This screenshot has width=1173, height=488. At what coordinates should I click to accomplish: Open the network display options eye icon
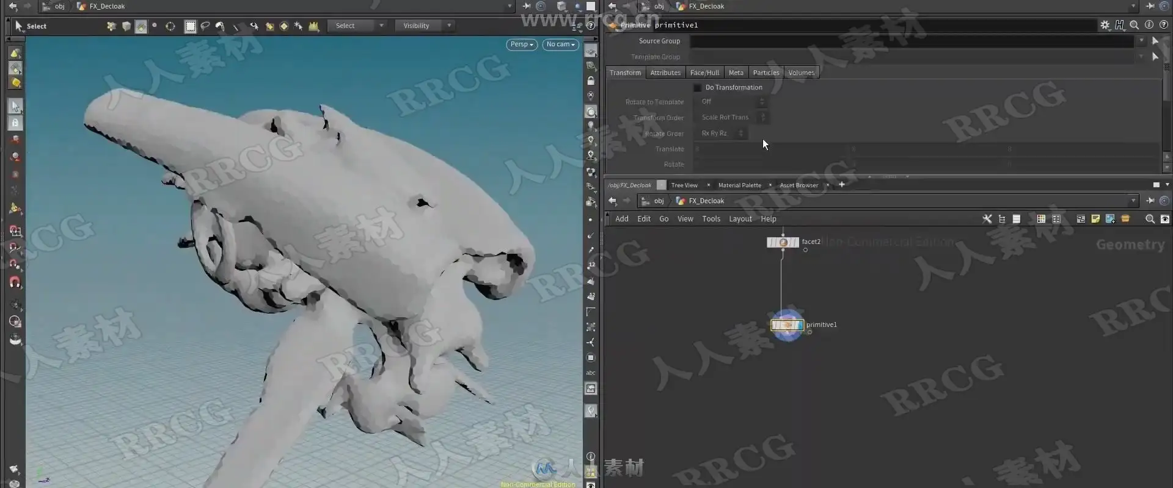click(x=1165, y=219)
